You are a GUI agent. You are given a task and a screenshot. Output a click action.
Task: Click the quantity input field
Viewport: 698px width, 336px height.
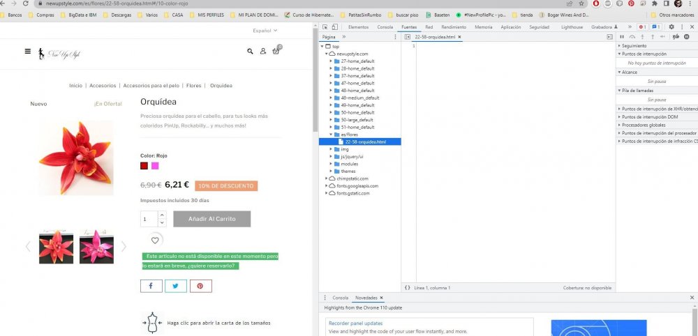[x=149, y=219]
